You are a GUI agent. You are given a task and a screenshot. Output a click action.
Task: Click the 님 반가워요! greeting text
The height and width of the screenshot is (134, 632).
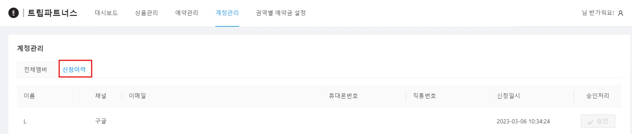click(x=598, y=13)
